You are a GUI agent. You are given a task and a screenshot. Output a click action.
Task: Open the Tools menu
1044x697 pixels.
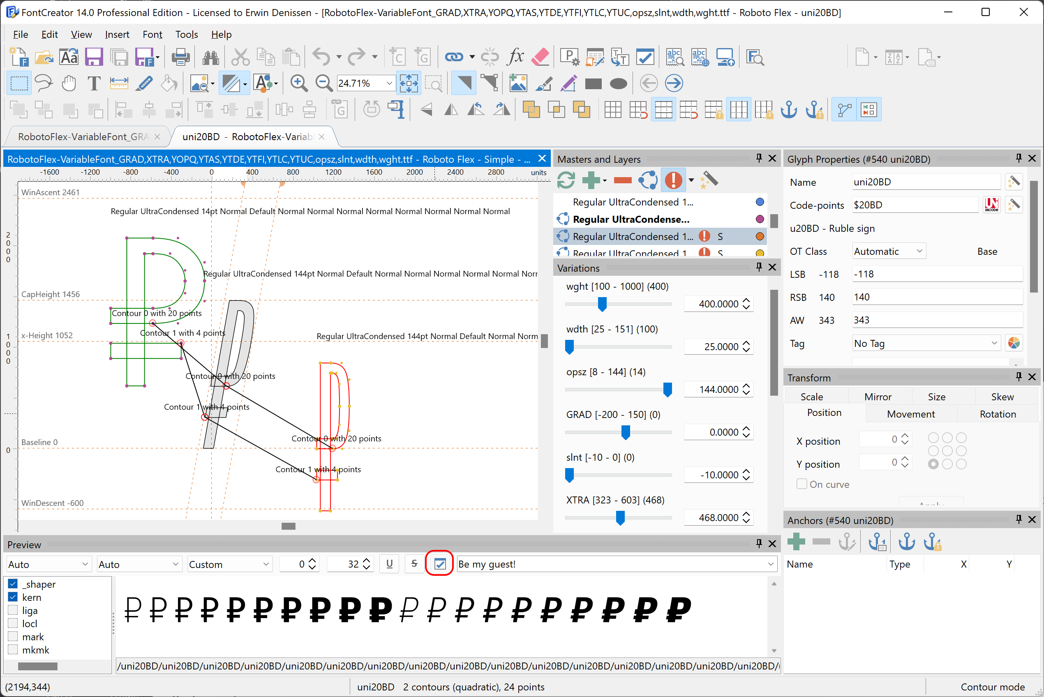pyautogui.click(x=187, y=34)
